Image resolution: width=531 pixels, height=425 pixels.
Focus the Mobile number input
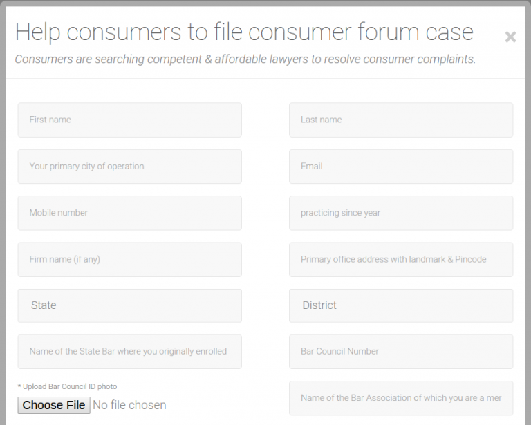129,213
